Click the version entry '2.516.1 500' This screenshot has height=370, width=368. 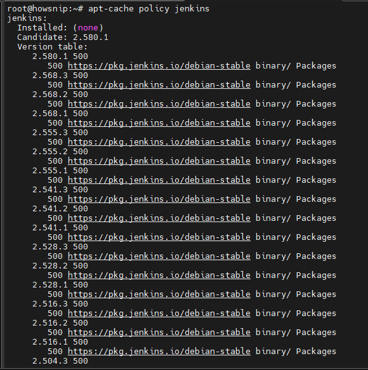60,342
